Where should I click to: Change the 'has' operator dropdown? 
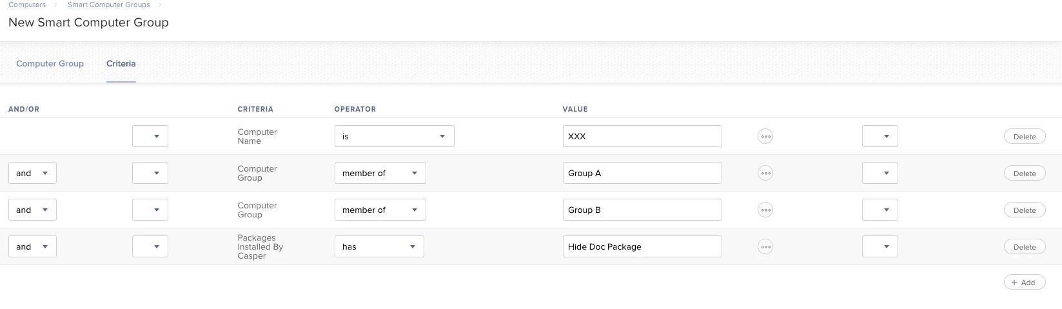pos(379,246)
